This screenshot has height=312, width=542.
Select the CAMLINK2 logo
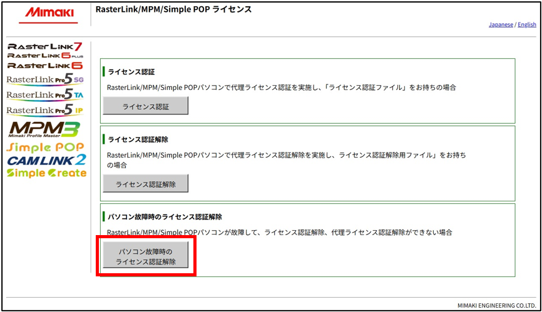pos(46,160)
